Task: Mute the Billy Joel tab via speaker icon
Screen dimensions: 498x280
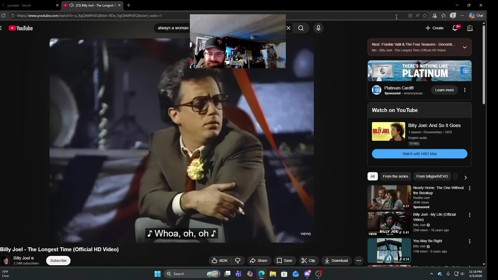Action: (71, 5)
